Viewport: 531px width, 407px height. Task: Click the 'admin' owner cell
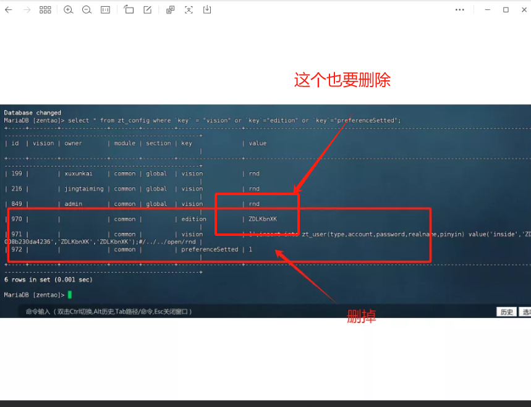73,204
